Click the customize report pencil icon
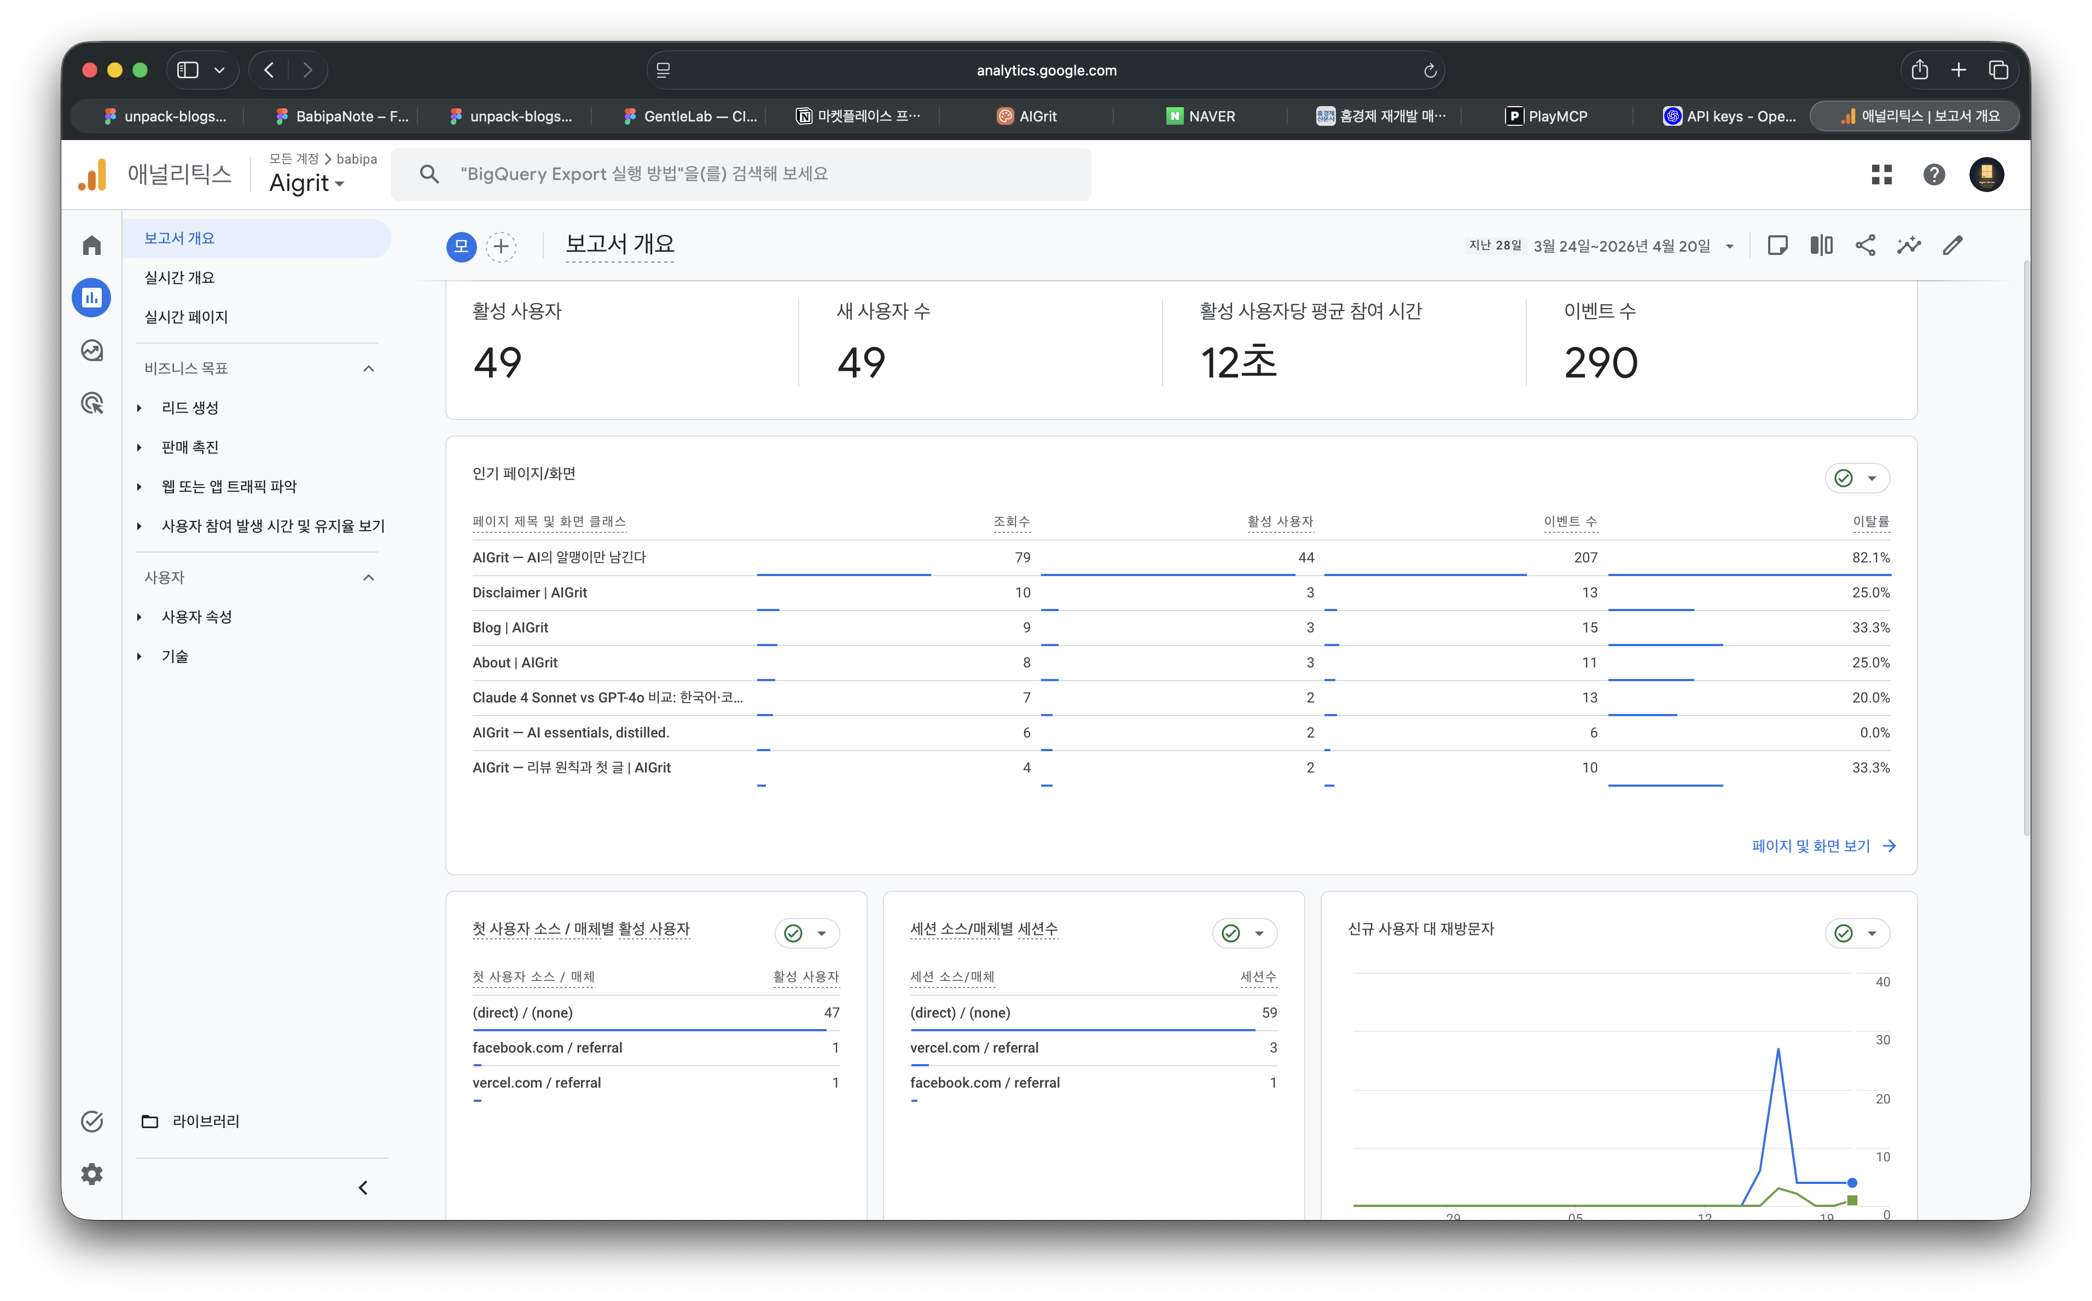 pyautogui.click(x=1952, y=245)
